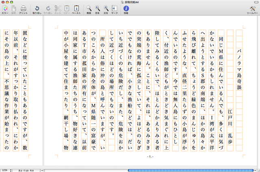This screenshot has height=172, width=260.
Task: Place cursor in left page column 年以前、それが
Action: click(x=16, y=90)
